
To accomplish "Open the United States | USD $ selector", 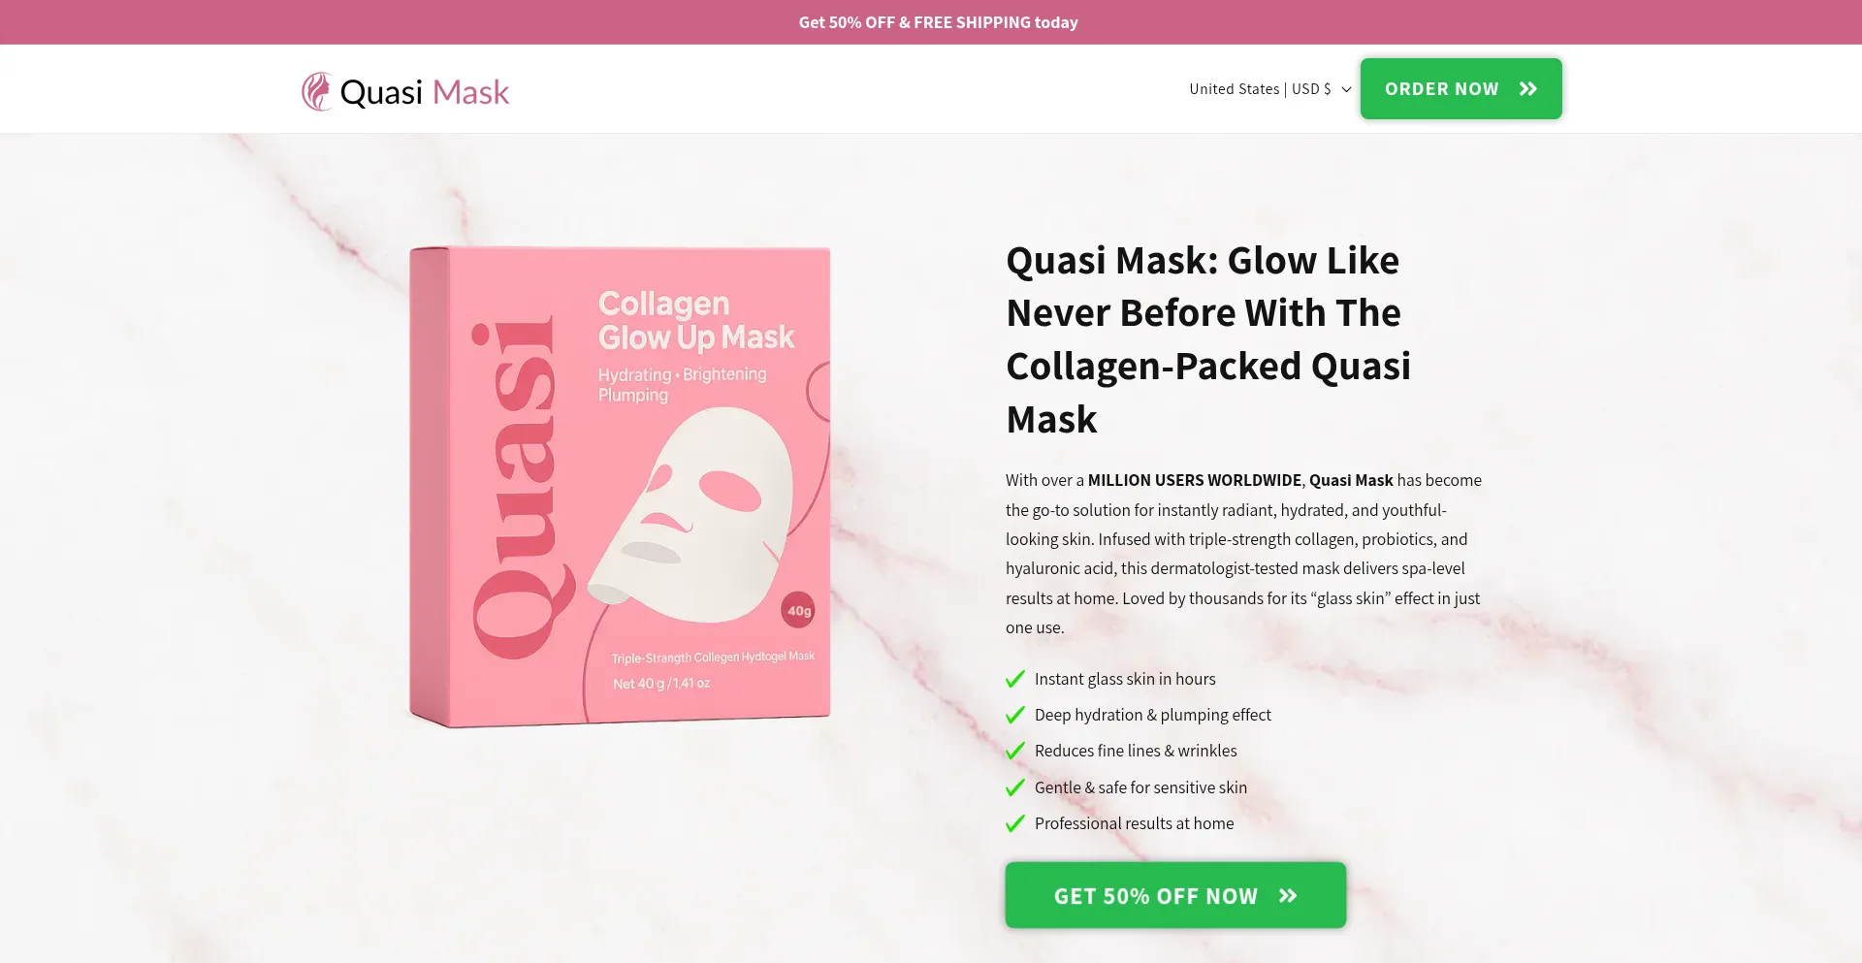I will (1270, 89).
